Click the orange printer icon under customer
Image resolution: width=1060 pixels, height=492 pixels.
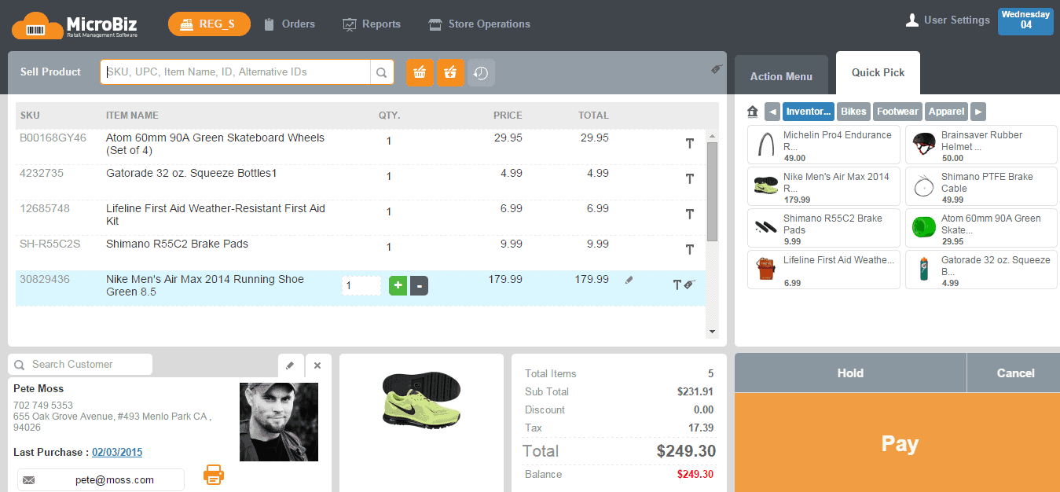[x=215, y=474]
